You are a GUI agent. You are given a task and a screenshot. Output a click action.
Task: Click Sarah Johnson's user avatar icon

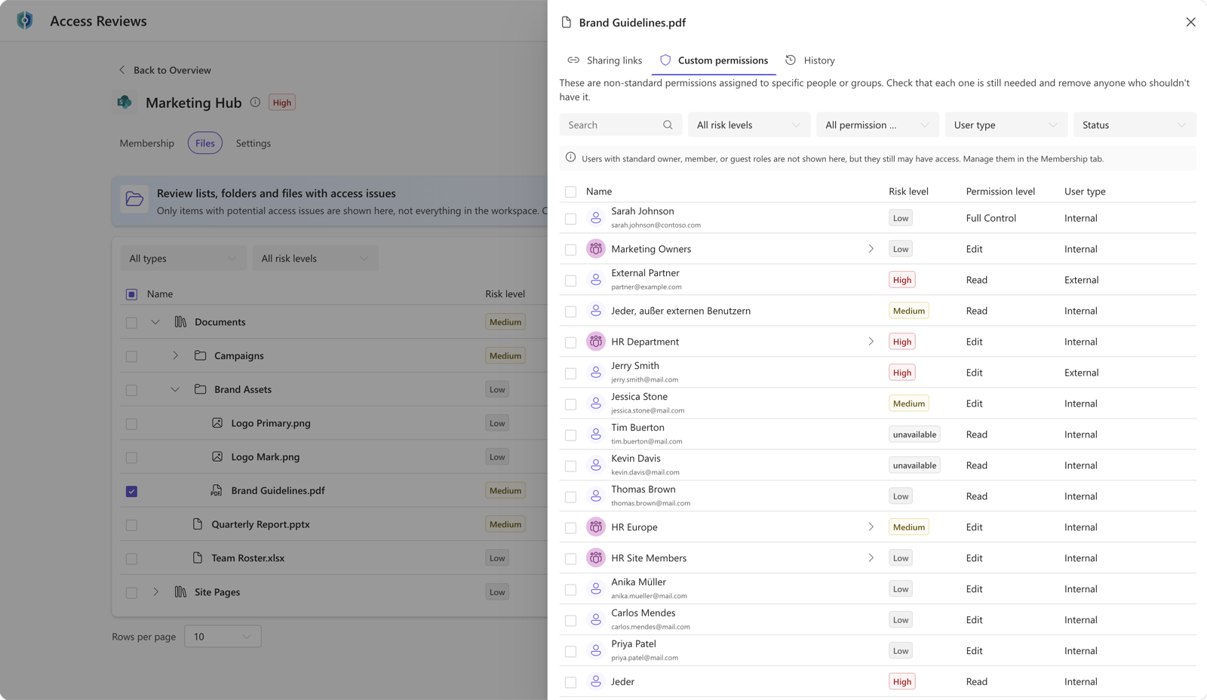(596, 218)
